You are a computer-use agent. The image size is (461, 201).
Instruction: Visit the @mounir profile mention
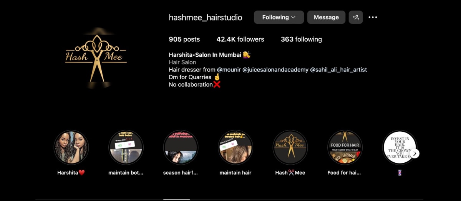coord(229,70)
